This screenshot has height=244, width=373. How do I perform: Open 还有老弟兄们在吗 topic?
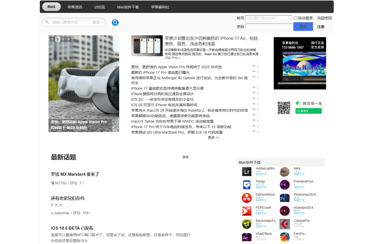[68, 198]
